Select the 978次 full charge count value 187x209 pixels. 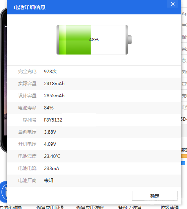pos(50,72)
